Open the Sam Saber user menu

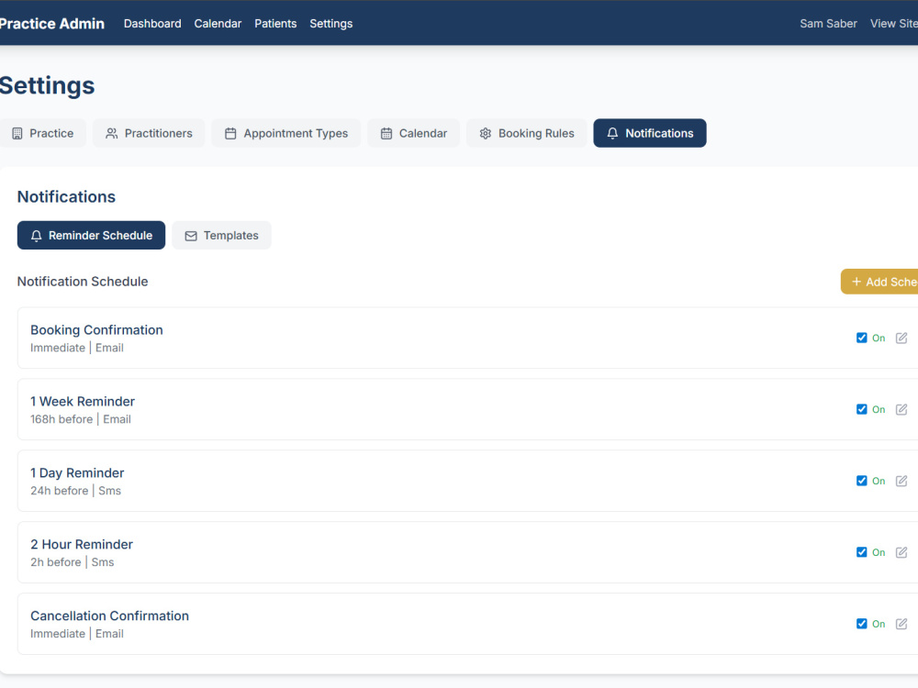pyautogui.click(x=828, y=24)
